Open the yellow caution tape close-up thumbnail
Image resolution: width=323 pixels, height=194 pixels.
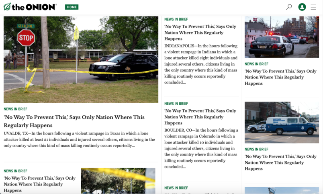click(x=118, y=180)
